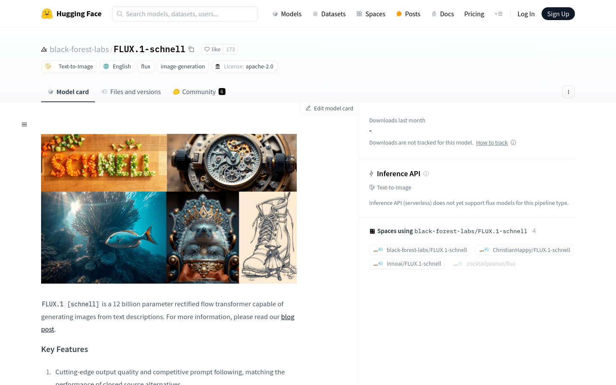Screen dimensions: 616x385
Task: Open the Posts page
Action: (408, 14)
